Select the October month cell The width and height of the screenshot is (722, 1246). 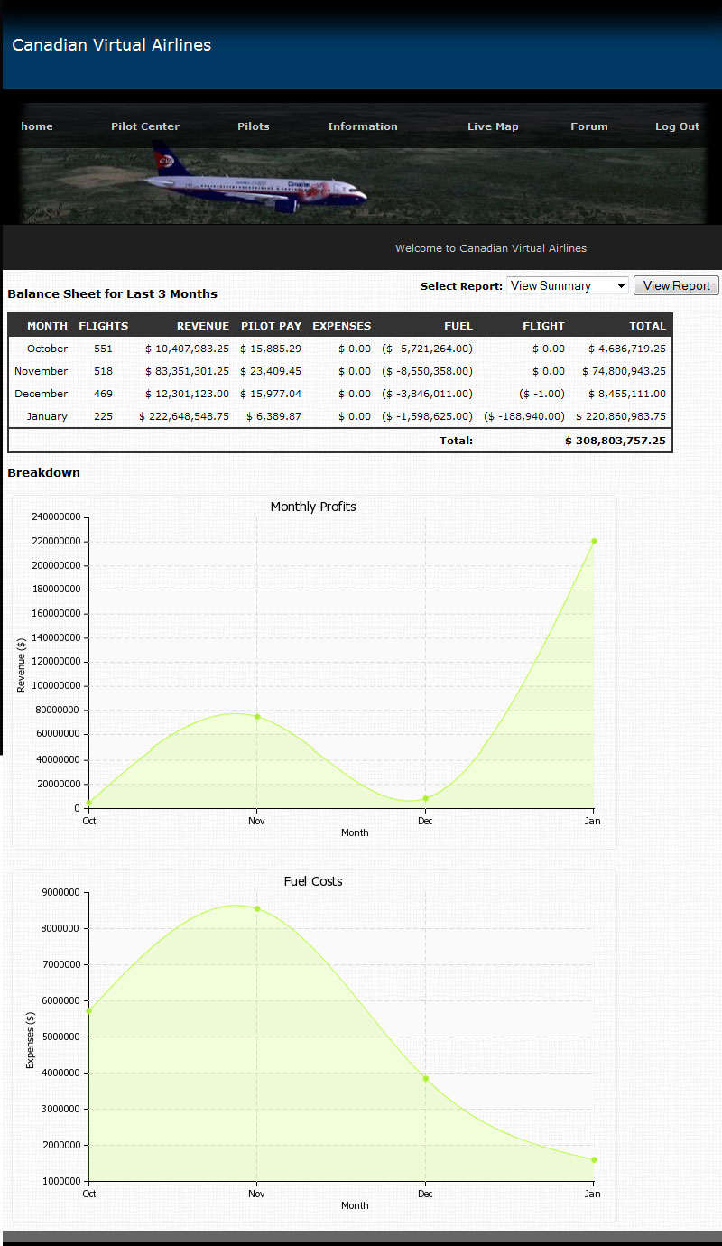pyautogui.click(x=47, y=349)
